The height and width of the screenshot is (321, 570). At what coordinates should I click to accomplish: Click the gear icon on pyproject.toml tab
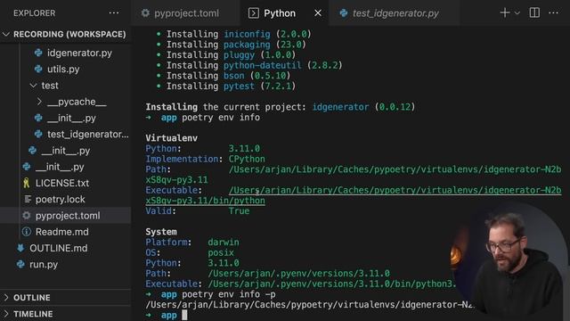click(145, 13)
